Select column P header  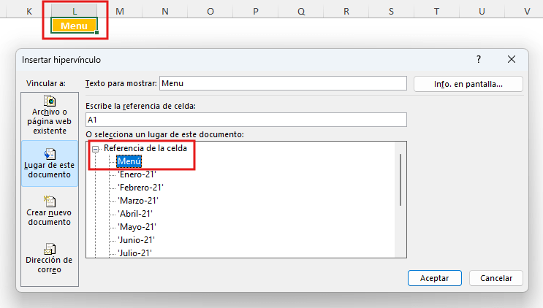point(256,12)
